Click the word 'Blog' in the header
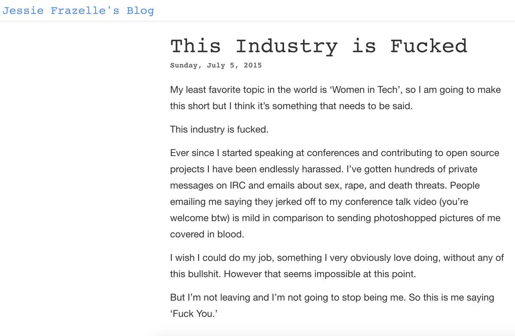Screen dimensions: 515x336 point(140,11)
